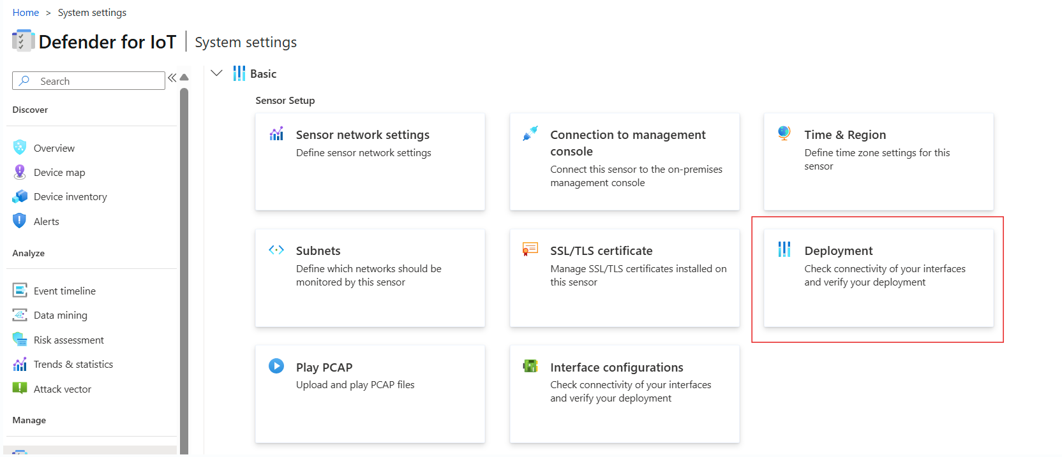Collapse the Basic section chevron

pos(217,73)
